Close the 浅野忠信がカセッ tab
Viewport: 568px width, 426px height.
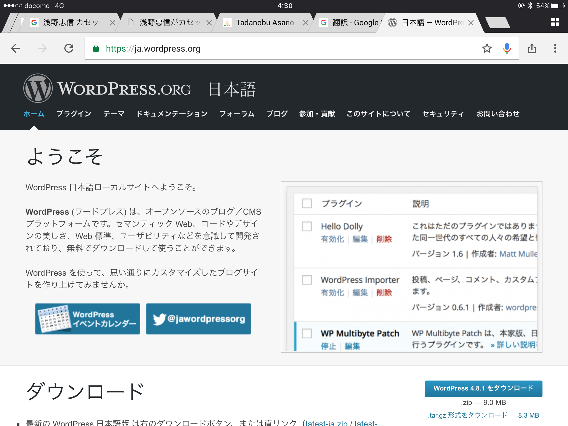click(x=209, y=23)
